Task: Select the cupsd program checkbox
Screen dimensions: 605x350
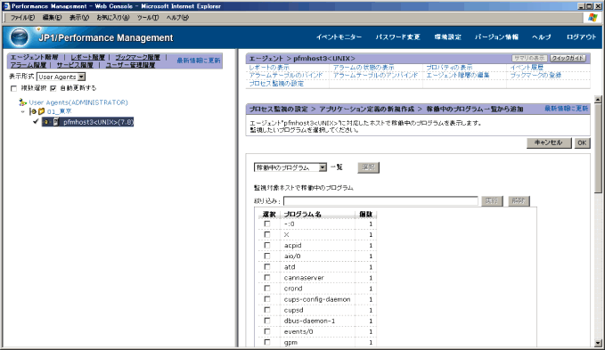Action: [x=267, y=310]
